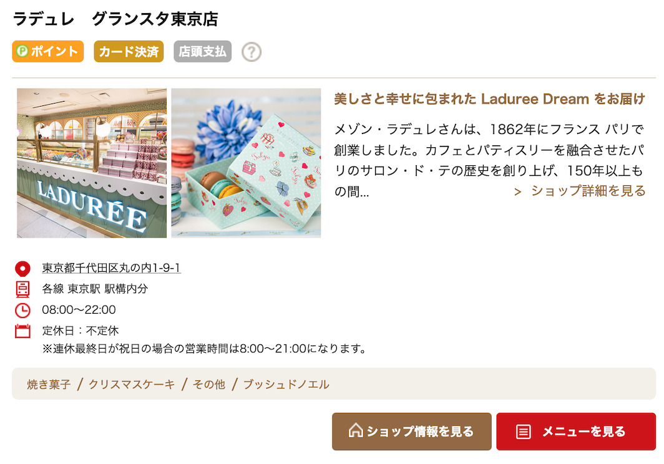
Task: Click the clock hours icon
Action: 23,311
